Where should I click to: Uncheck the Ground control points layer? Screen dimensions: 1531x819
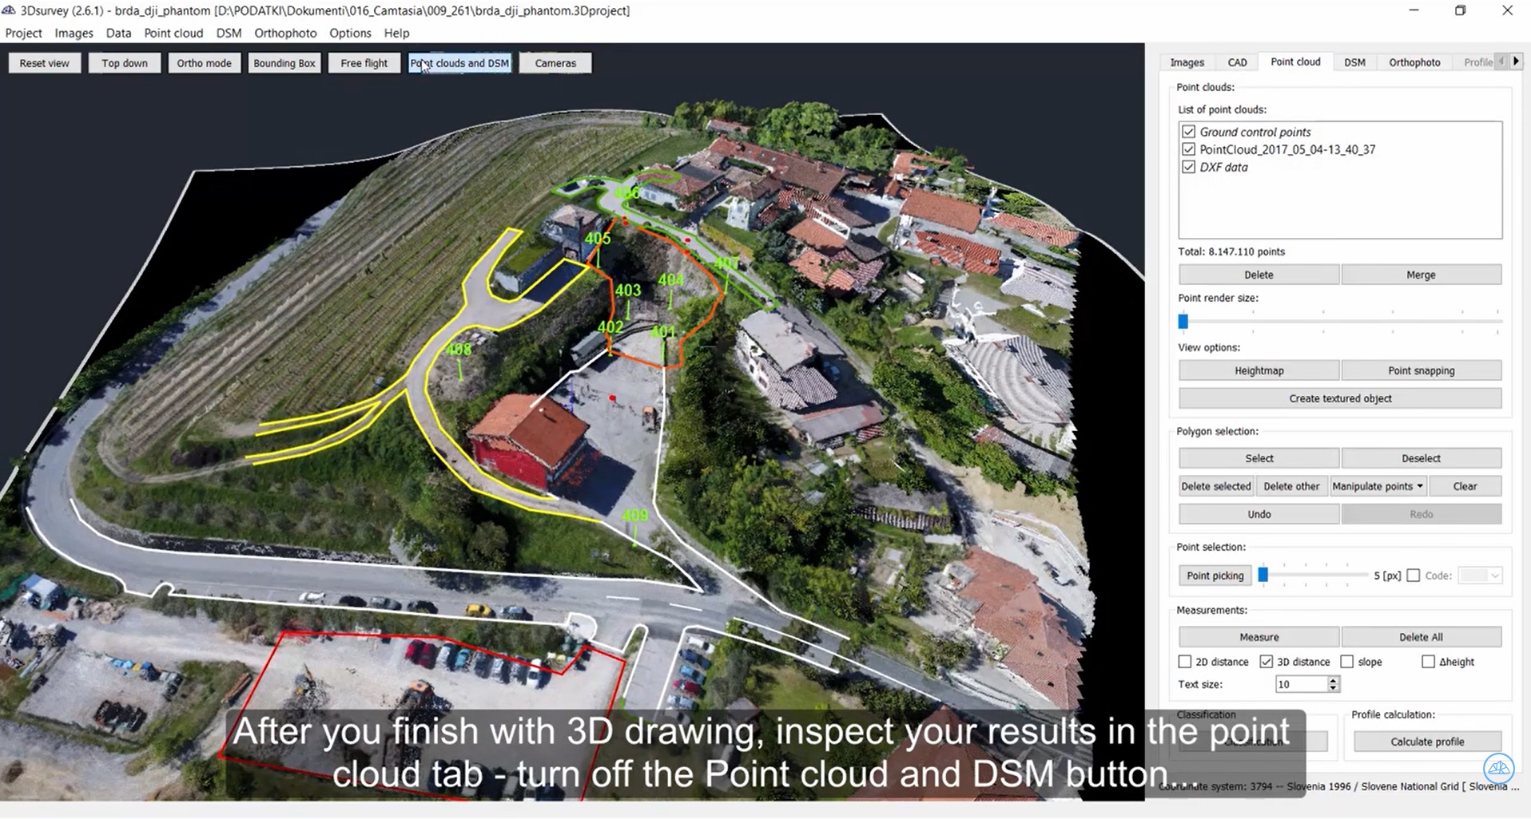(x=1188, y=132)
